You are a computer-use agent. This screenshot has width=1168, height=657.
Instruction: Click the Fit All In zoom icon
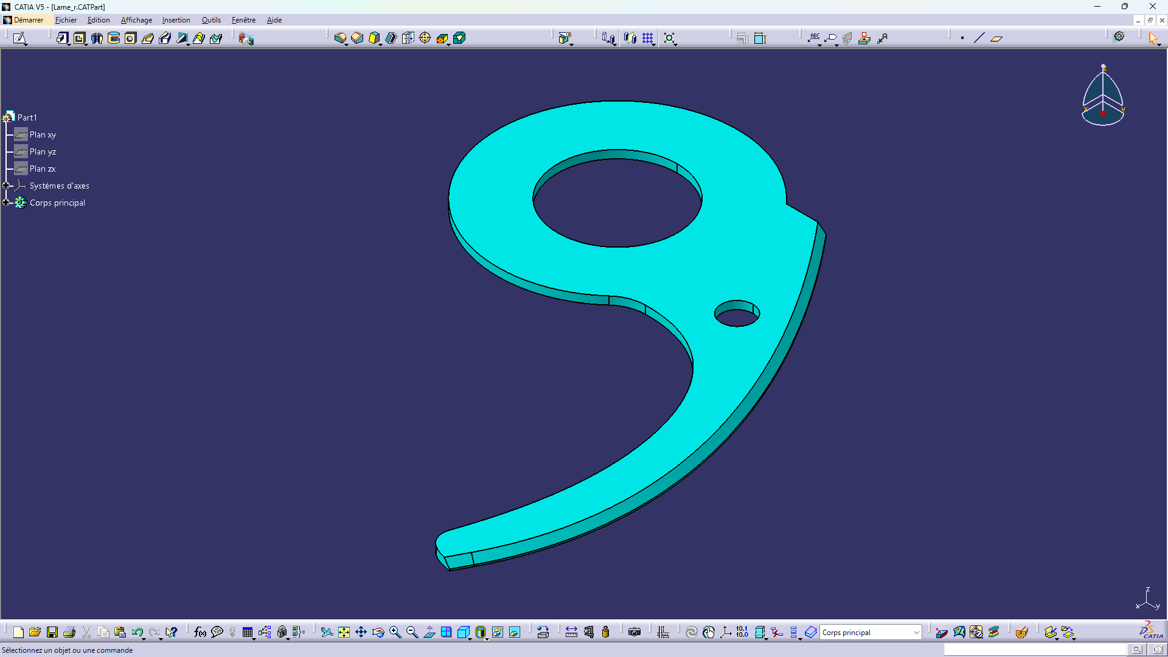pyautogui.click(x=344, y=633)
